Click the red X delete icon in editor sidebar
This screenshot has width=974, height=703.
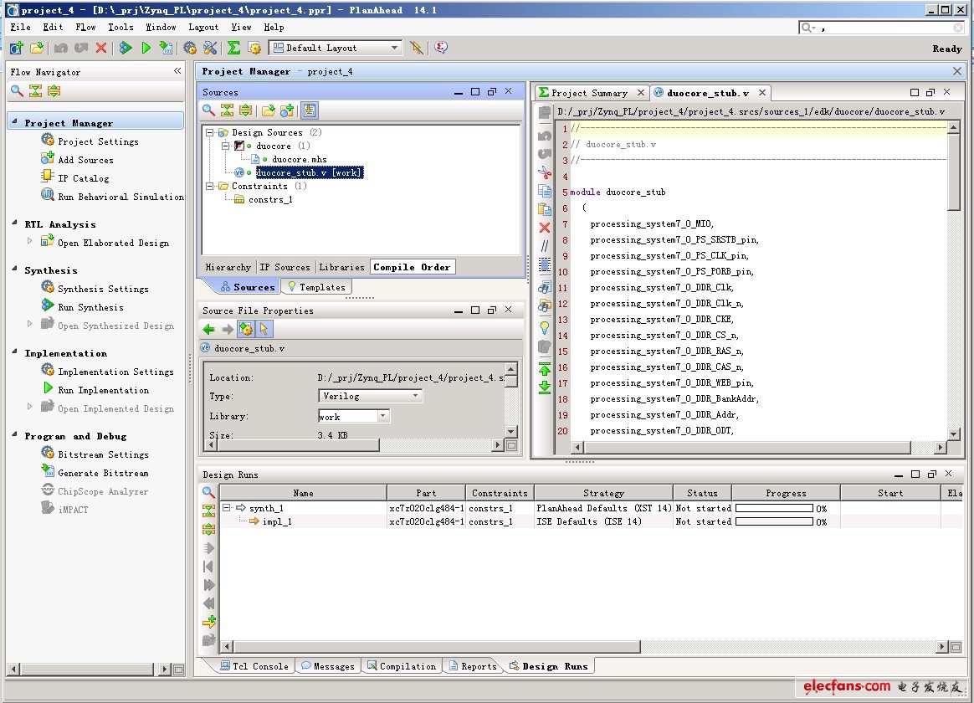545,228
